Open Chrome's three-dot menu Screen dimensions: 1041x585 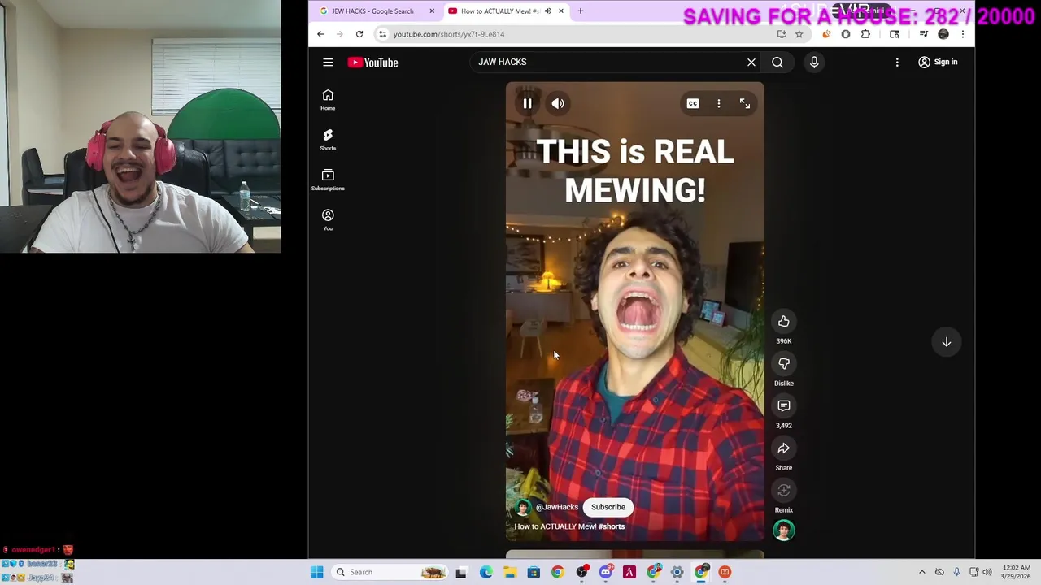coord(963,34)
